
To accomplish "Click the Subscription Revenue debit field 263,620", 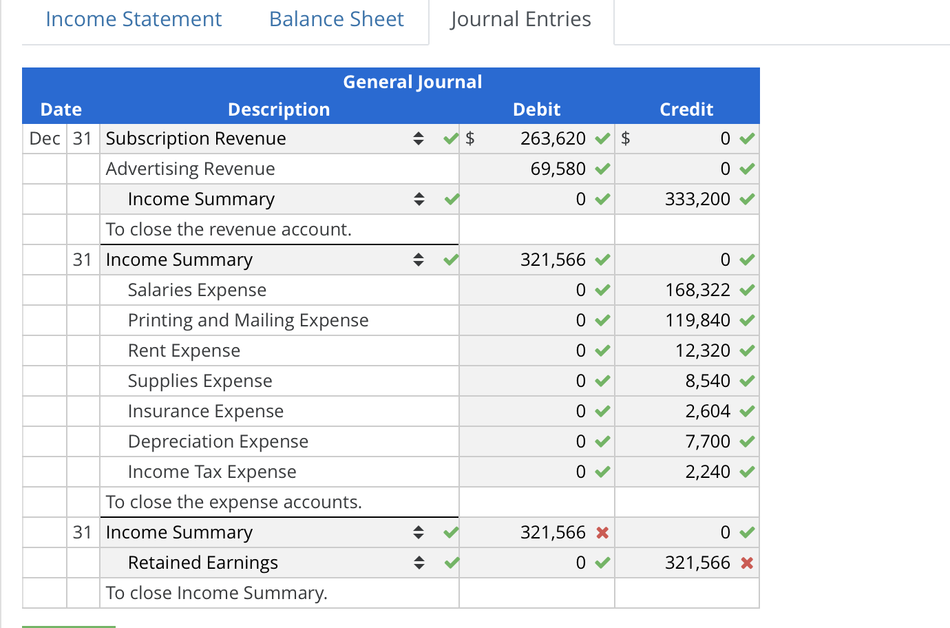I will click(536, 138).
